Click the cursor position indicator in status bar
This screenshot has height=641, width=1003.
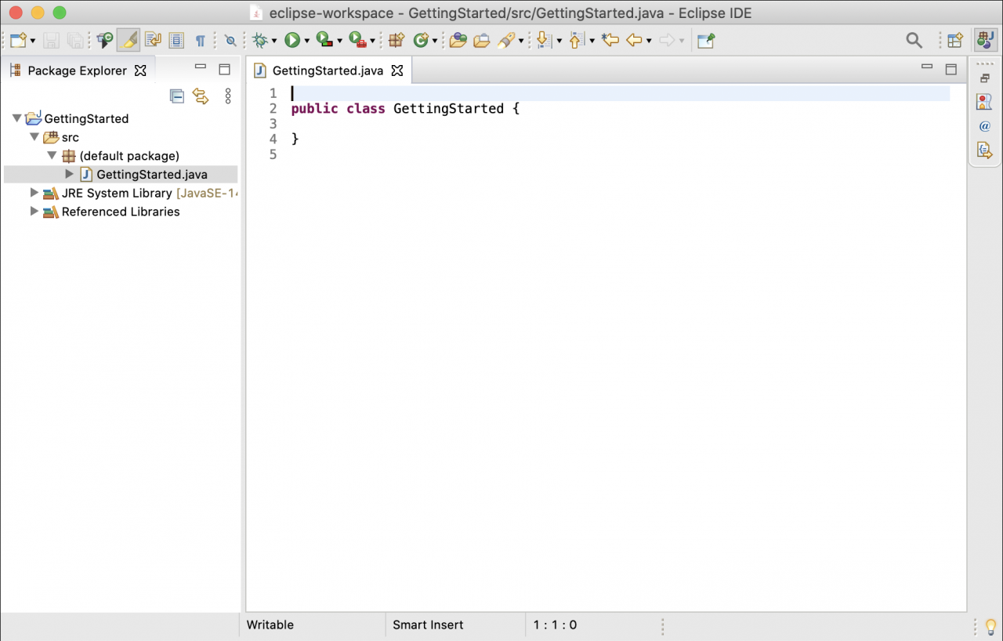[x=555, y=625]
